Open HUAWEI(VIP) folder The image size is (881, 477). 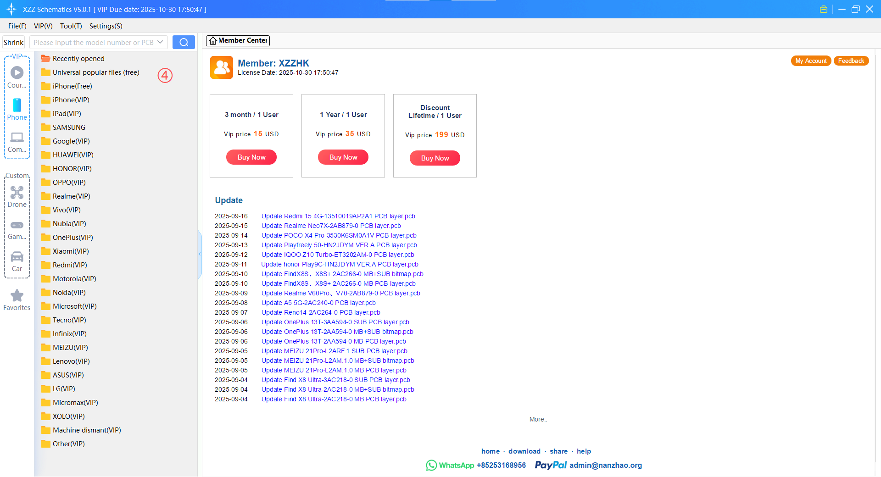pyautogui.click(x=67, y=155)
